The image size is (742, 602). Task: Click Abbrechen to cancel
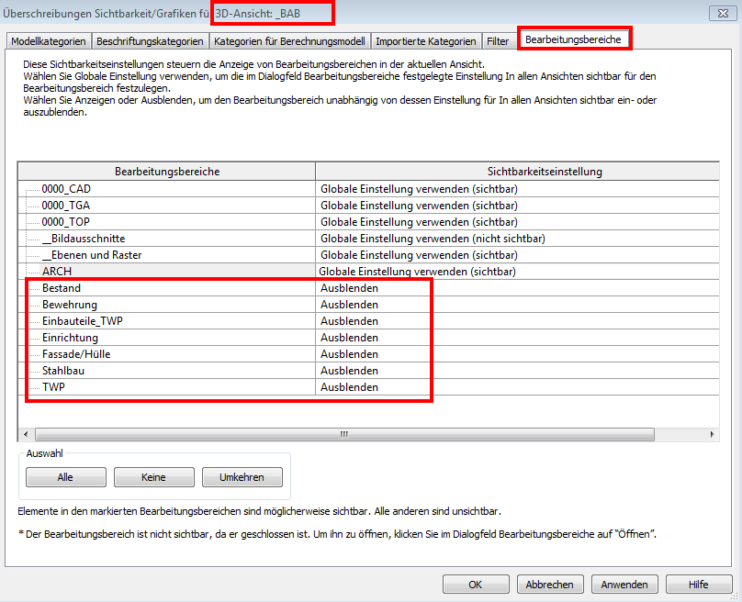pyautogui.click(x=550, y=585)
